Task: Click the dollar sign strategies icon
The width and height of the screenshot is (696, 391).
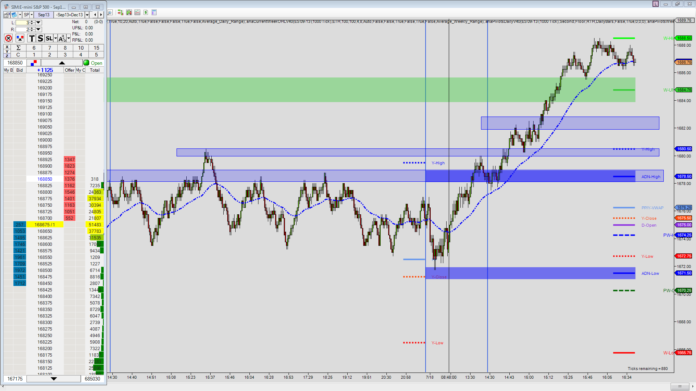Action: (146, 12)
